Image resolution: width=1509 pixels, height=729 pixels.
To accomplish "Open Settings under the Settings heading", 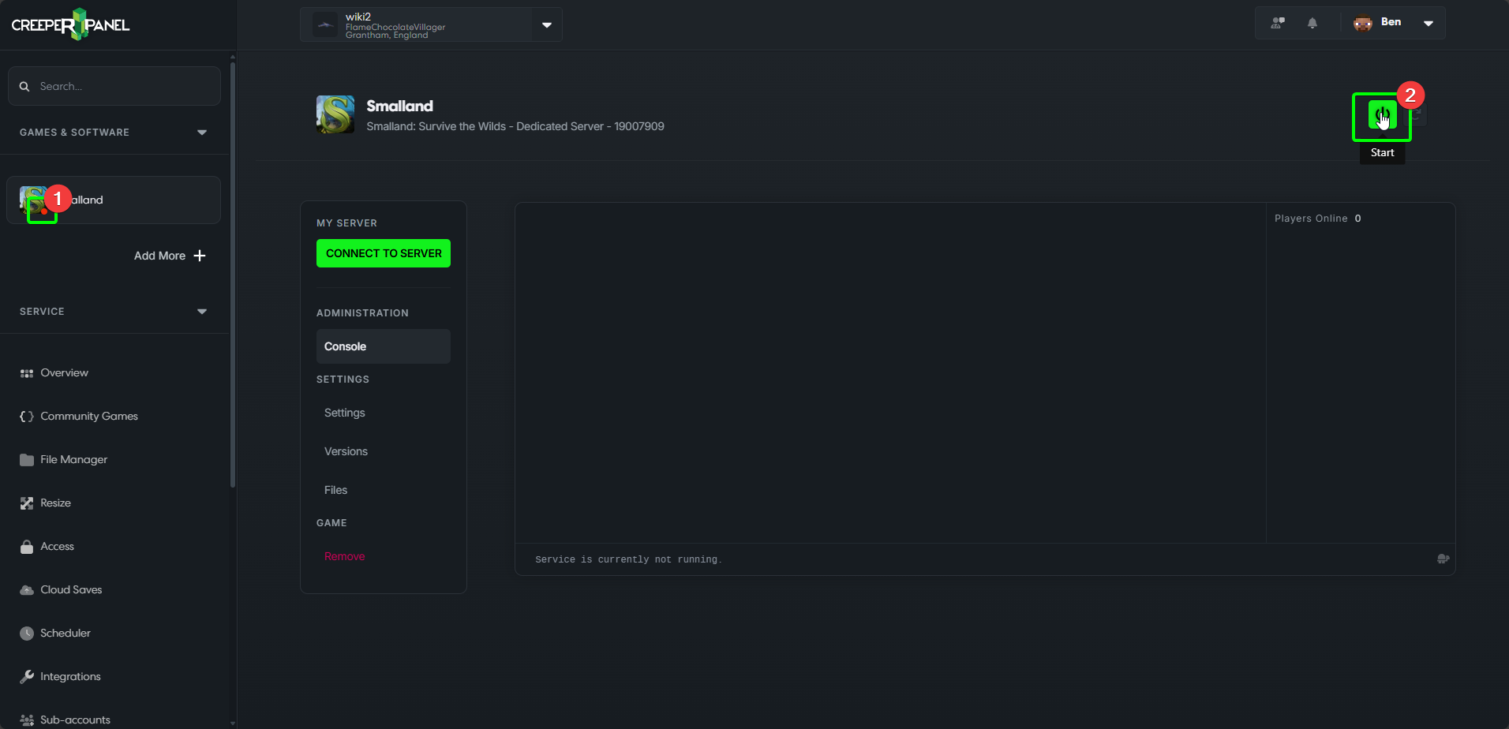I will 344,413.
